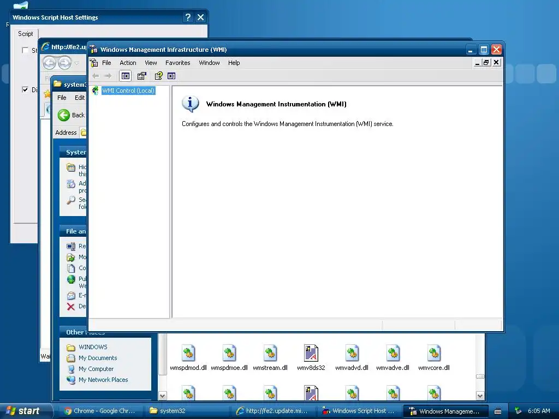Open the View menu in WMI window
The height and width of the screenshot is (419, 559).
(x=151, y=63)
